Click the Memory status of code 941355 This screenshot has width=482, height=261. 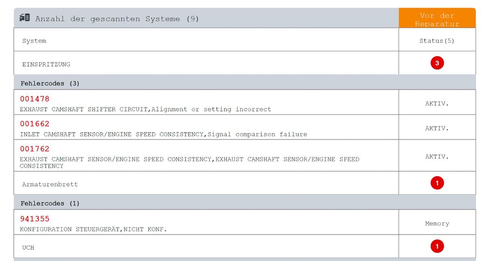click(x=437, y=223)
